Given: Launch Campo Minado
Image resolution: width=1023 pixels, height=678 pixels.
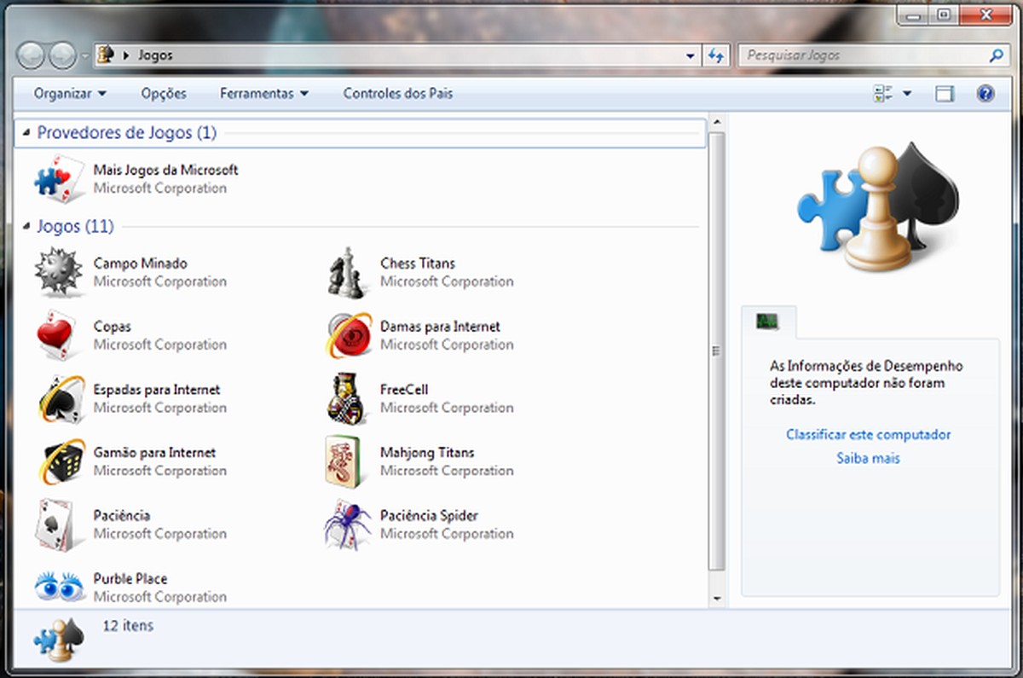Looking at the screenshot, I should (x=140, y=263).
